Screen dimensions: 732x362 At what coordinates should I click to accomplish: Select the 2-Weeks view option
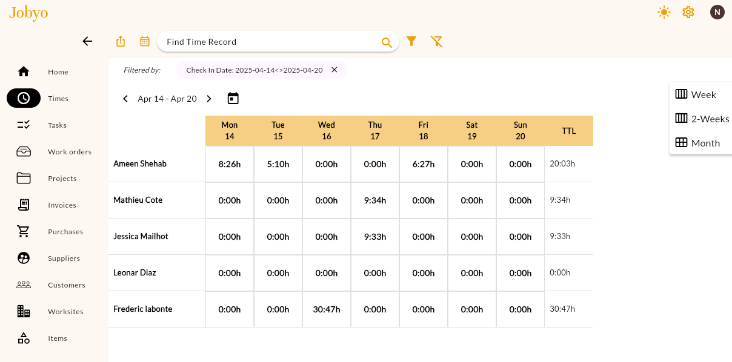[709, 119]
